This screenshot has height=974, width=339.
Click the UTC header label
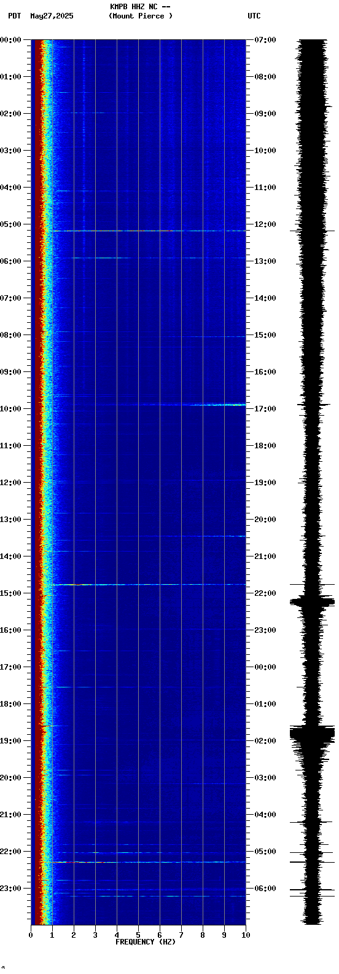click(254, 16)
